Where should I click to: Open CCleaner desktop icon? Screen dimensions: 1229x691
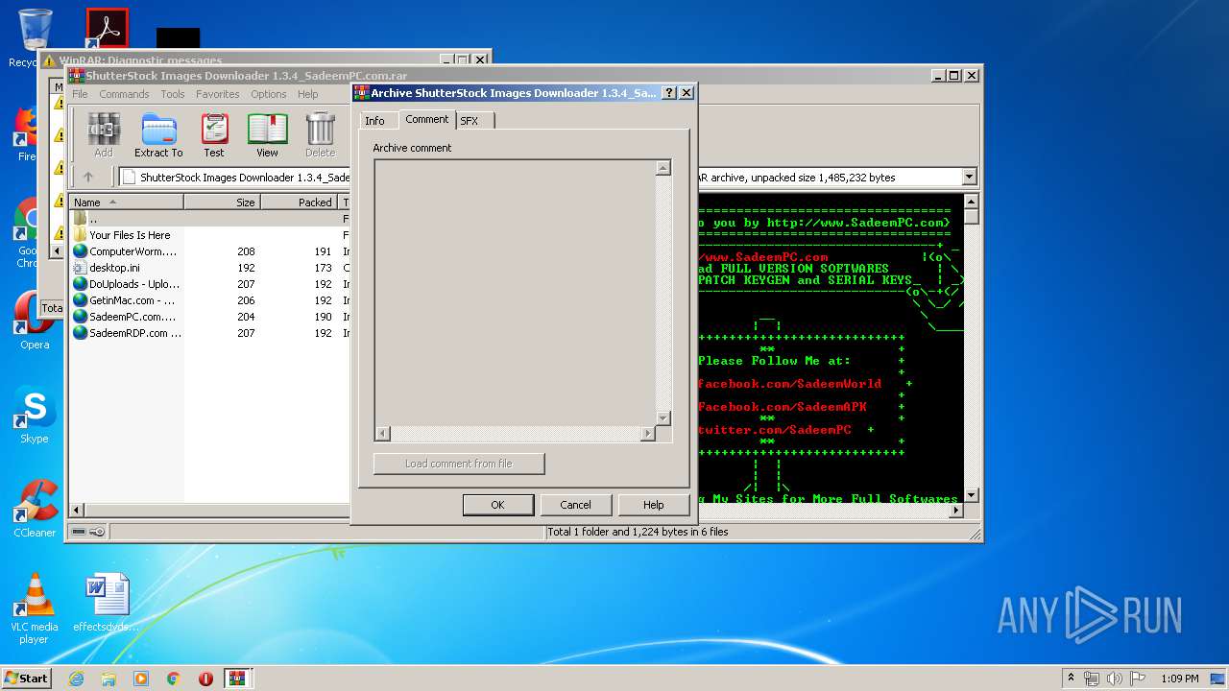pyautogui.click(x=35, y=509)
